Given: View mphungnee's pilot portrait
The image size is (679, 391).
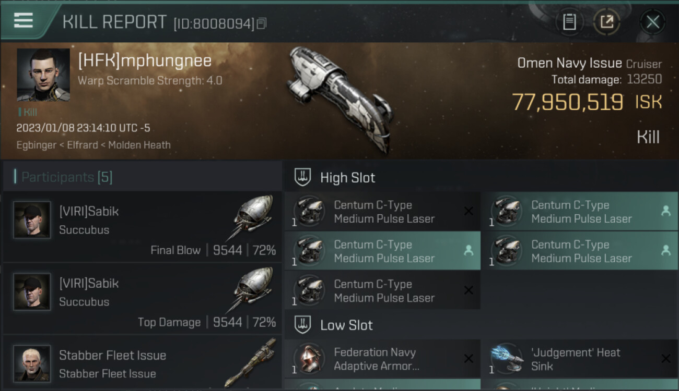Looking at the screenshot, I should [x=43, y=75].
